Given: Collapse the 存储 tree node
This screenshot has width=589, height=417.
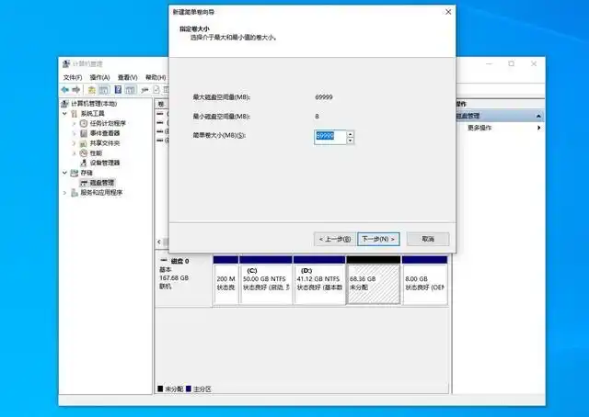Looking at the screenshot, I should tap(64, 173).
